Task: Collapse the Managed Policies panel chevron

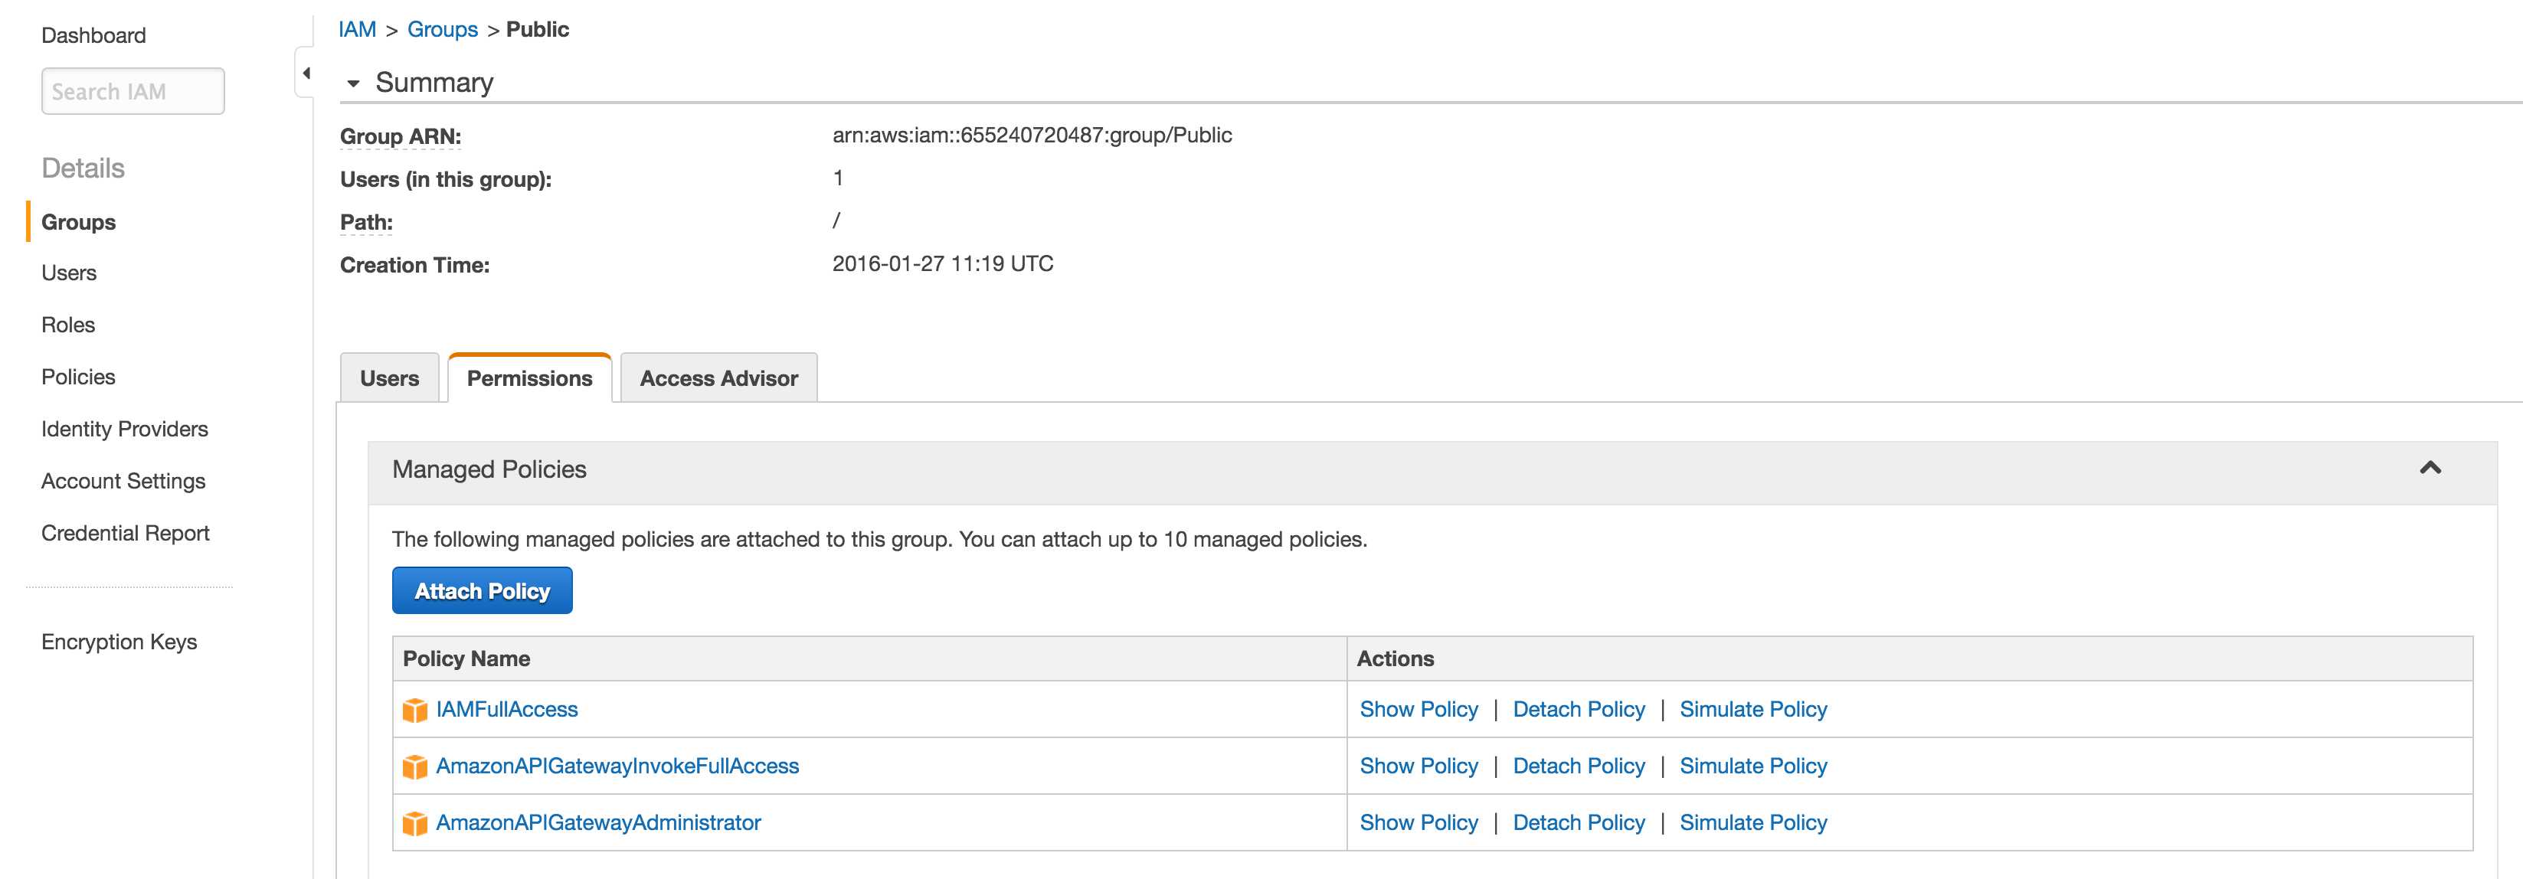Action: pos(2430,469)
